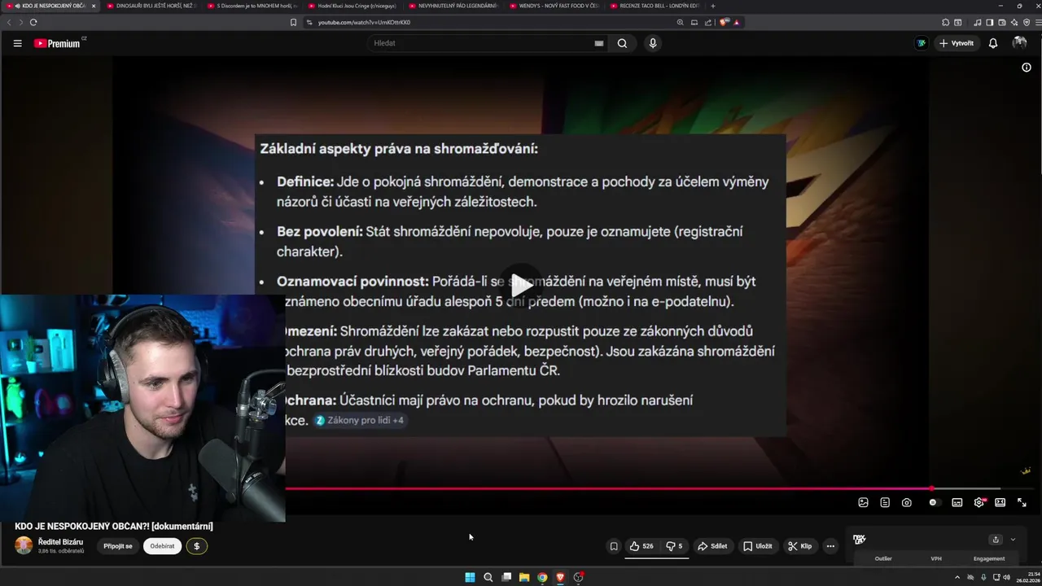Subscribe with the Odebírat button
The image size is (1042, 586).
click(x=162, y=546)
